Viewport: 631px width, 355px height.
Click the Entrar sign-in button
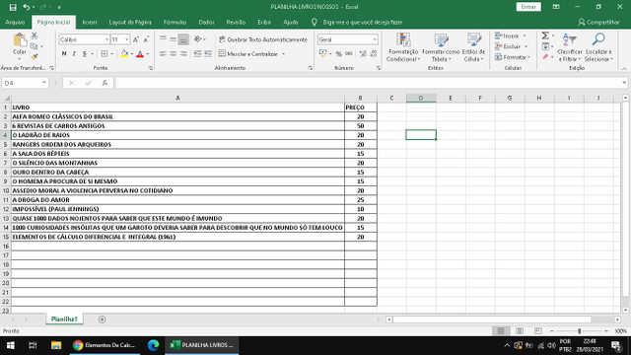click(x=528, y=7)
